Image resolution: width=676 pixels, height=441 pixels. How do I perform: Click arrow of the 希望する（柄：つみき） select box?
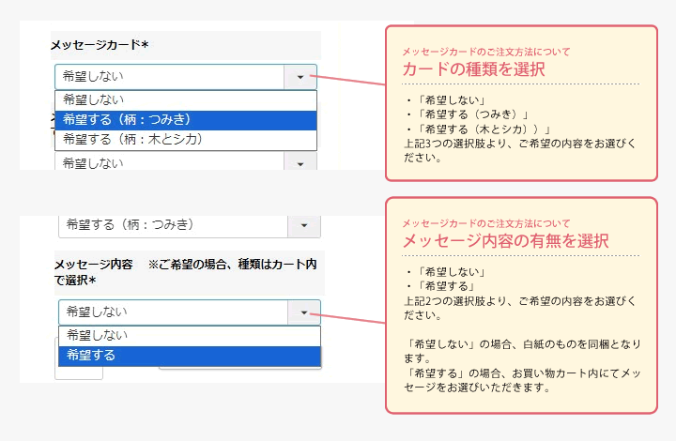coord(304,225)
